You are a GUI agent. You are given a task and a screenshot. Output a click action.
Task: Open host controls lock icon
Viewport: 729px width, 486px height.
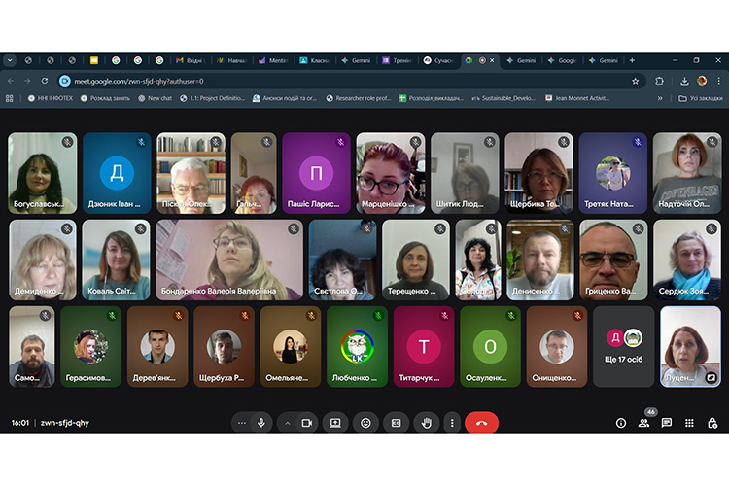[x=712, y=423]
